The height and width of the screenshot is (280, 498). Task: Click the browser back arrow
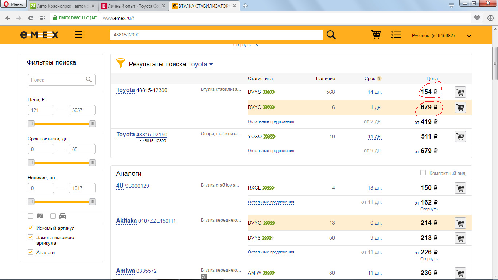(x=8, y=18)
